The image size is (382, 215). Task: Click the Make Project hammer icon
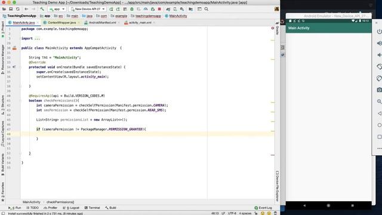click(42, 9)
